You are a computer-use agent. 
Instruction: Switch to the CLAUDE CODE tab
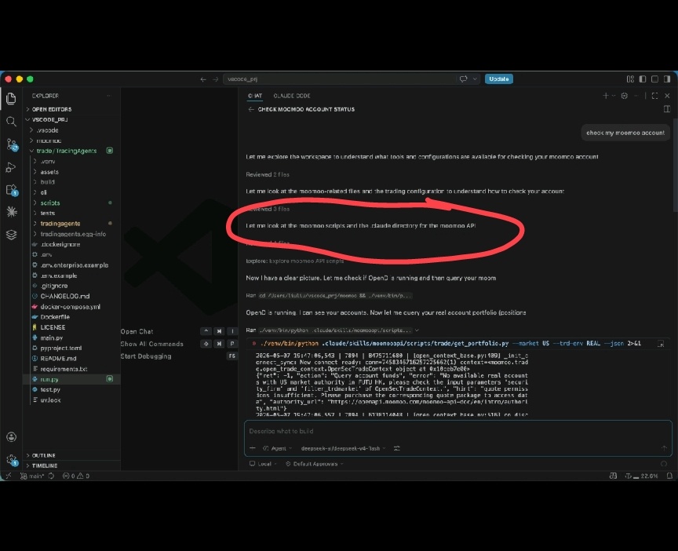point(292,96)
